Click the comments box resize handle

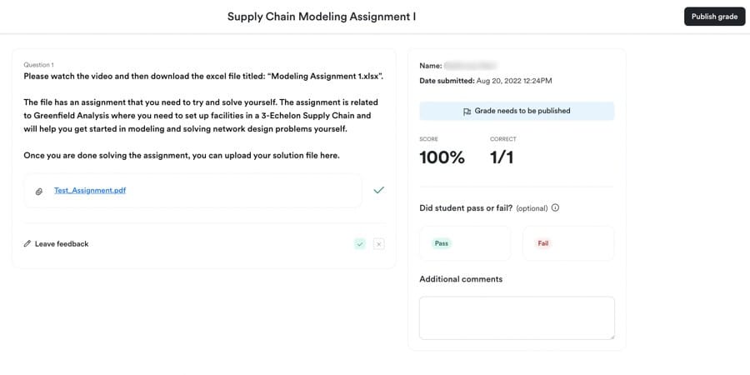[611, 336]
